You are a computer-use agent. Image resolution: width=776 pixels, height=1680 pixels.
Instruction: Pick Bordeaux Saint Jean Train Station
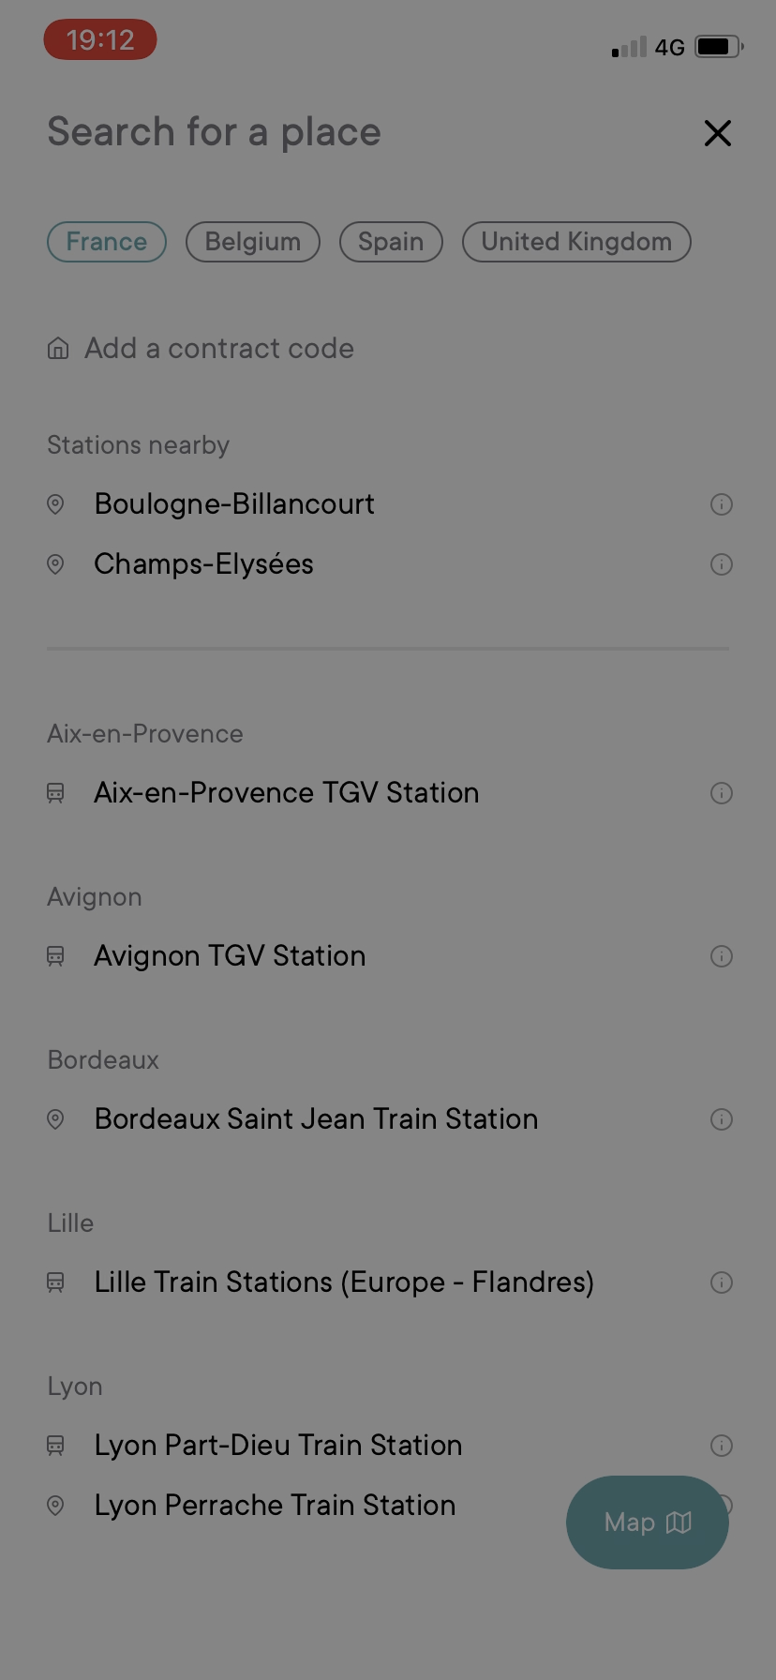pyautogui.click(x=316, y=1119)
